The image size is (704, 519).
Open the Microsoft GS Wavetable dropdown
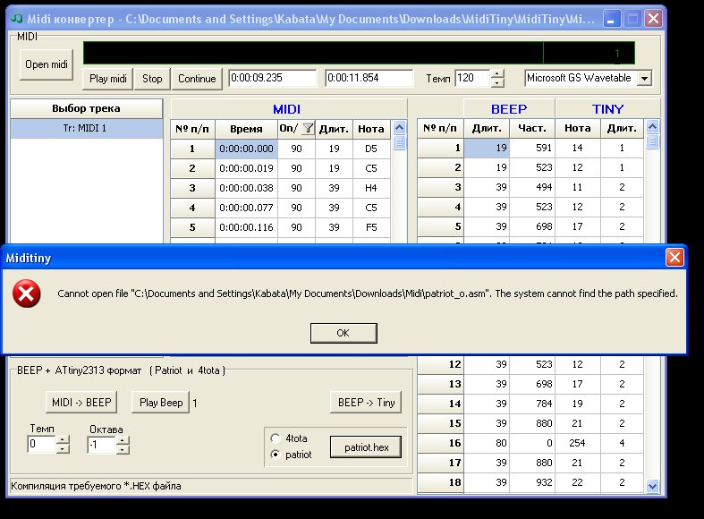coord(644,79)
